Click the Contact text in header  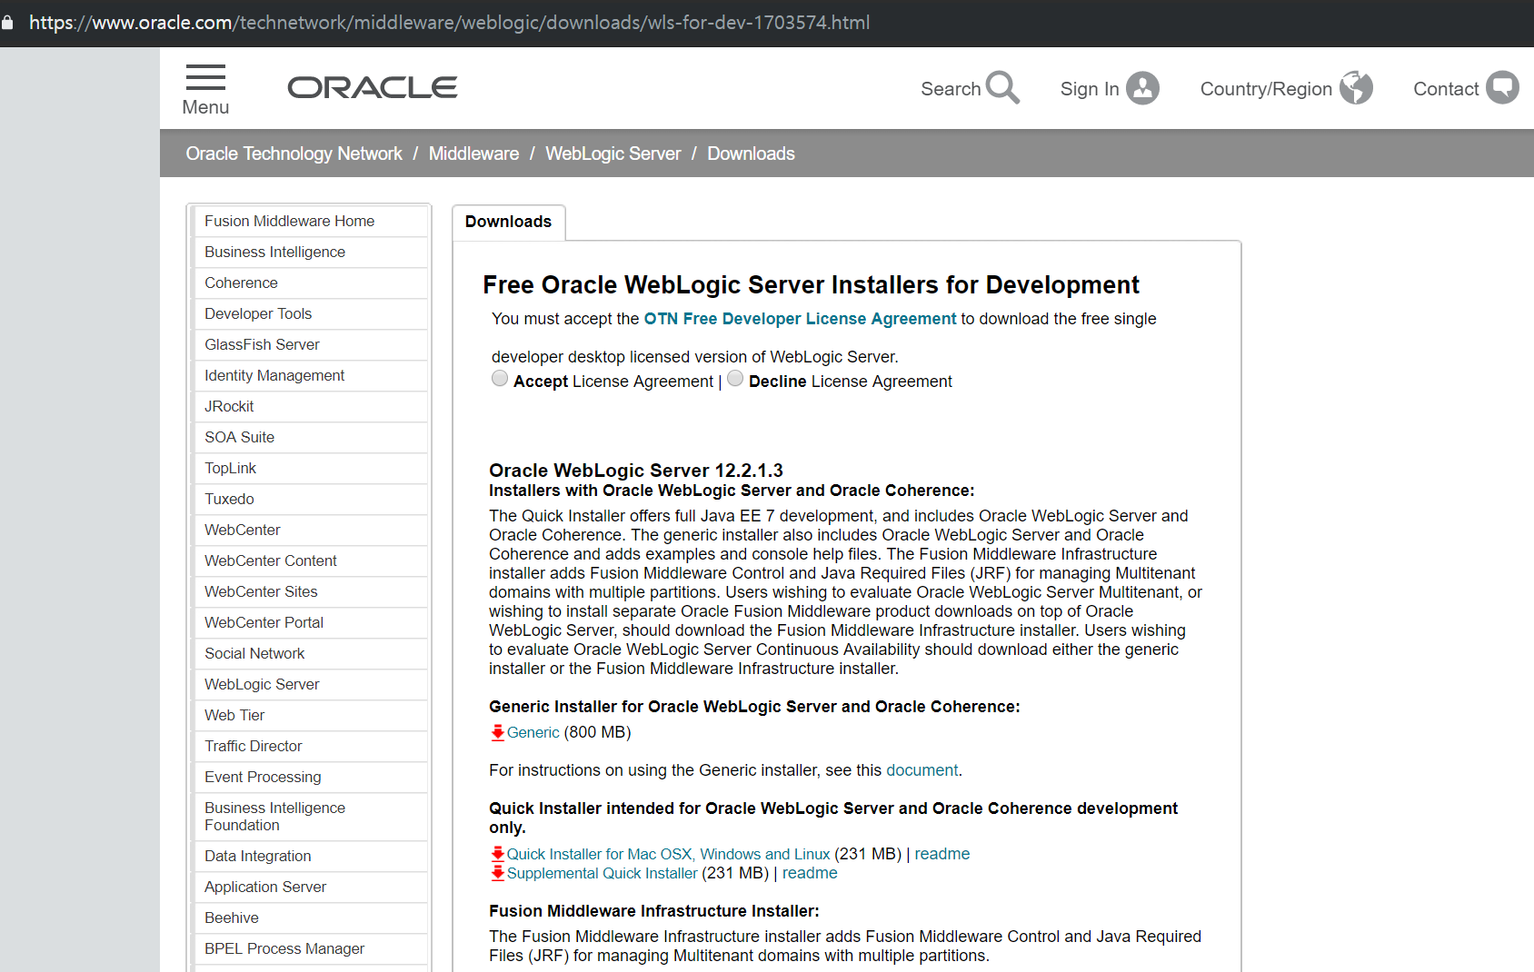1446,89
